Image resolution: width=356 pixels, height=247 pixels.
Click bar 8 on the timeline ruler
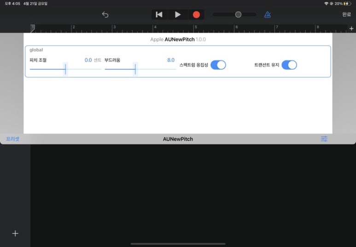pos(318,27)
